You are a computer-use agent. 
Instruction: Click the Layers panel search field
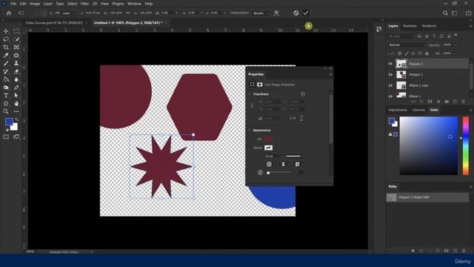401,36
